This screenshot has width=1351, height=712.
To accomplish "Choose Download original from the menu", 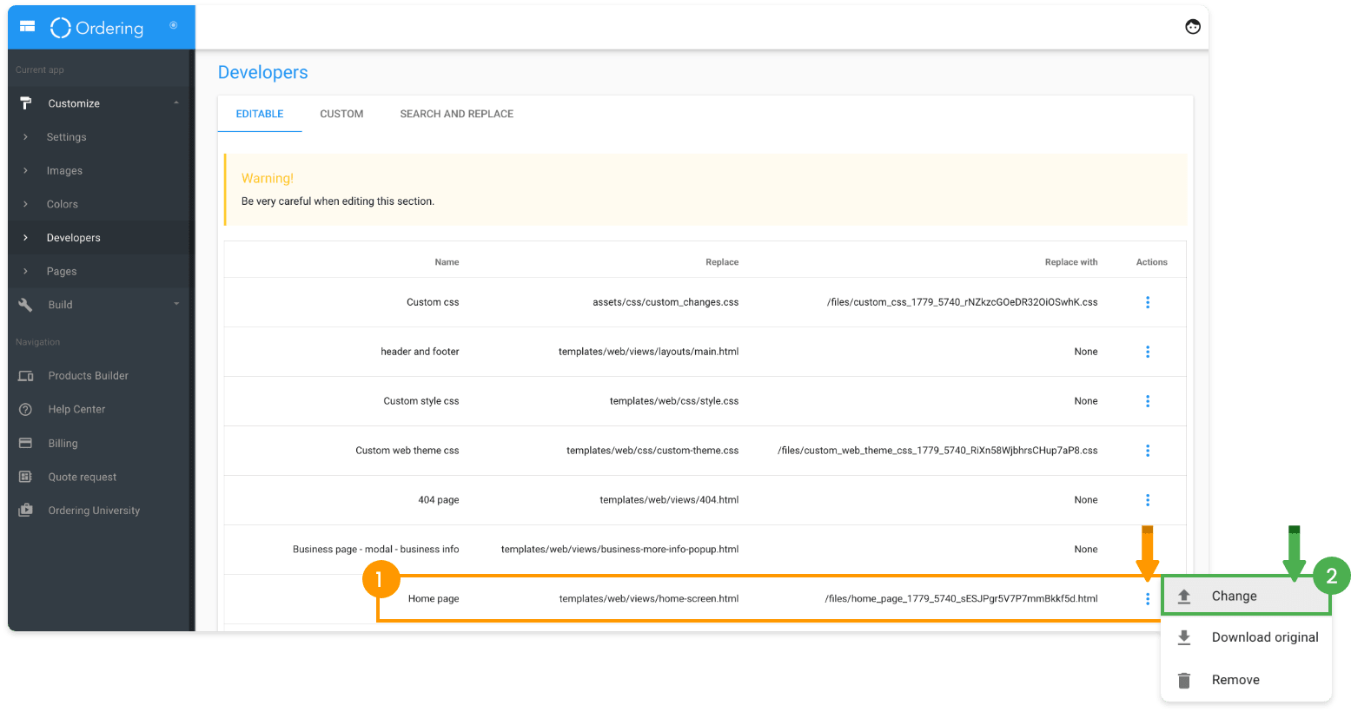I will tap(1246, 637).
